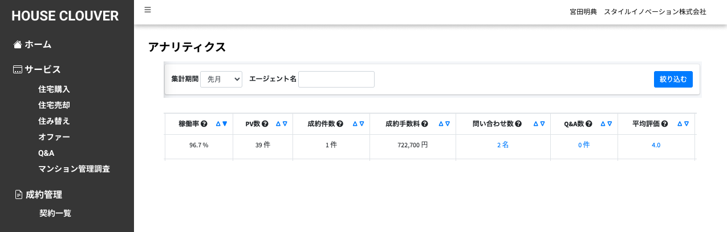Click help icon beside 成約手数料
Viewport: 727px width, 232px height.
point(424,124)
